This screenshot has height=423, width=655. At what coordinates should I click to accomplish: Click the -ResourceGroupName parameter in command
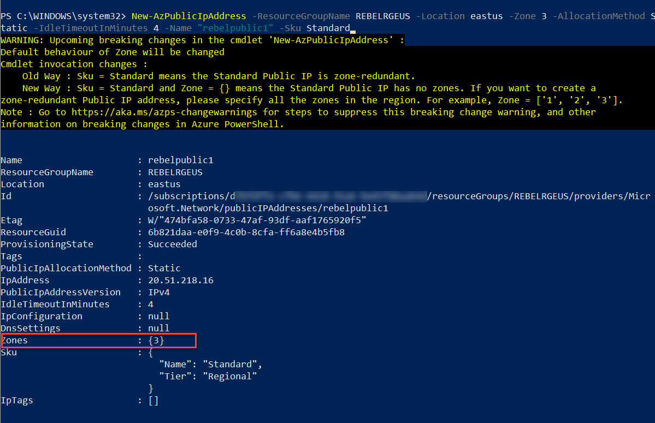click(301, 16)
